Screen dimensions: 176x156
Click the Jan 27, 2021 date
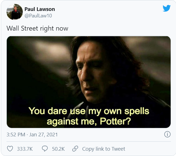coord(44,135)
